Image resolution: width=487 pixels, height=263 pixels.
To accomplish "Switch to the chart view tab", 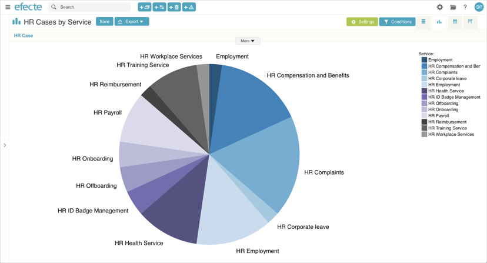I will (439, 22).
